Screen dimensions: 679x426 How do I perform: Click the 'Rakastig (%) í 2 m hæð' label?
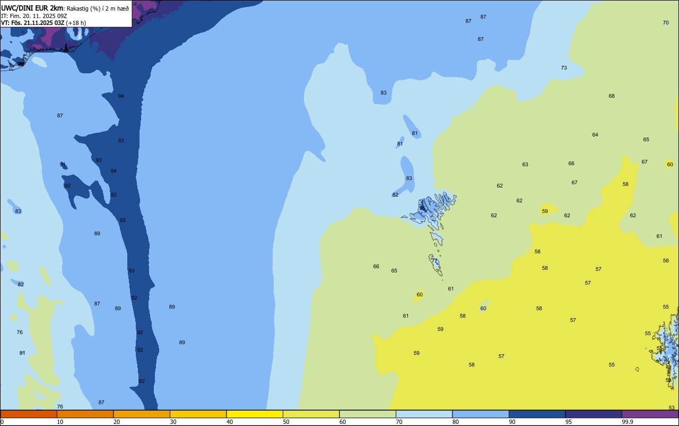tap(98, 8)
